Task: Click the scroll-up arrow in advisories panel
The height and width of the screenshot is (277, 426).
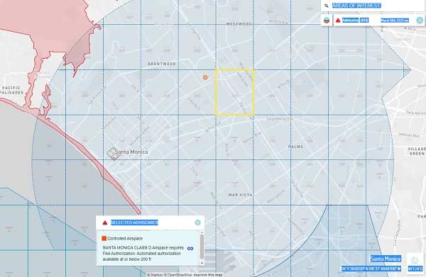Action: coord(202,232)
